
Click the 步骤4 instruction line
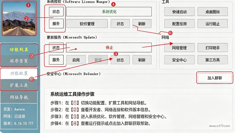(x=101, y=123)
